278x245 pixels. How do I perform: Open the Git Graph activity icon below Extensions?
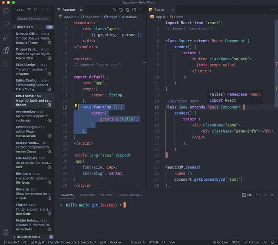(x=6, y=63)
